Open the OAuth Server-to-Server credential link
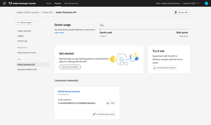The image size is (211, 125). click(x=69, y=91)
